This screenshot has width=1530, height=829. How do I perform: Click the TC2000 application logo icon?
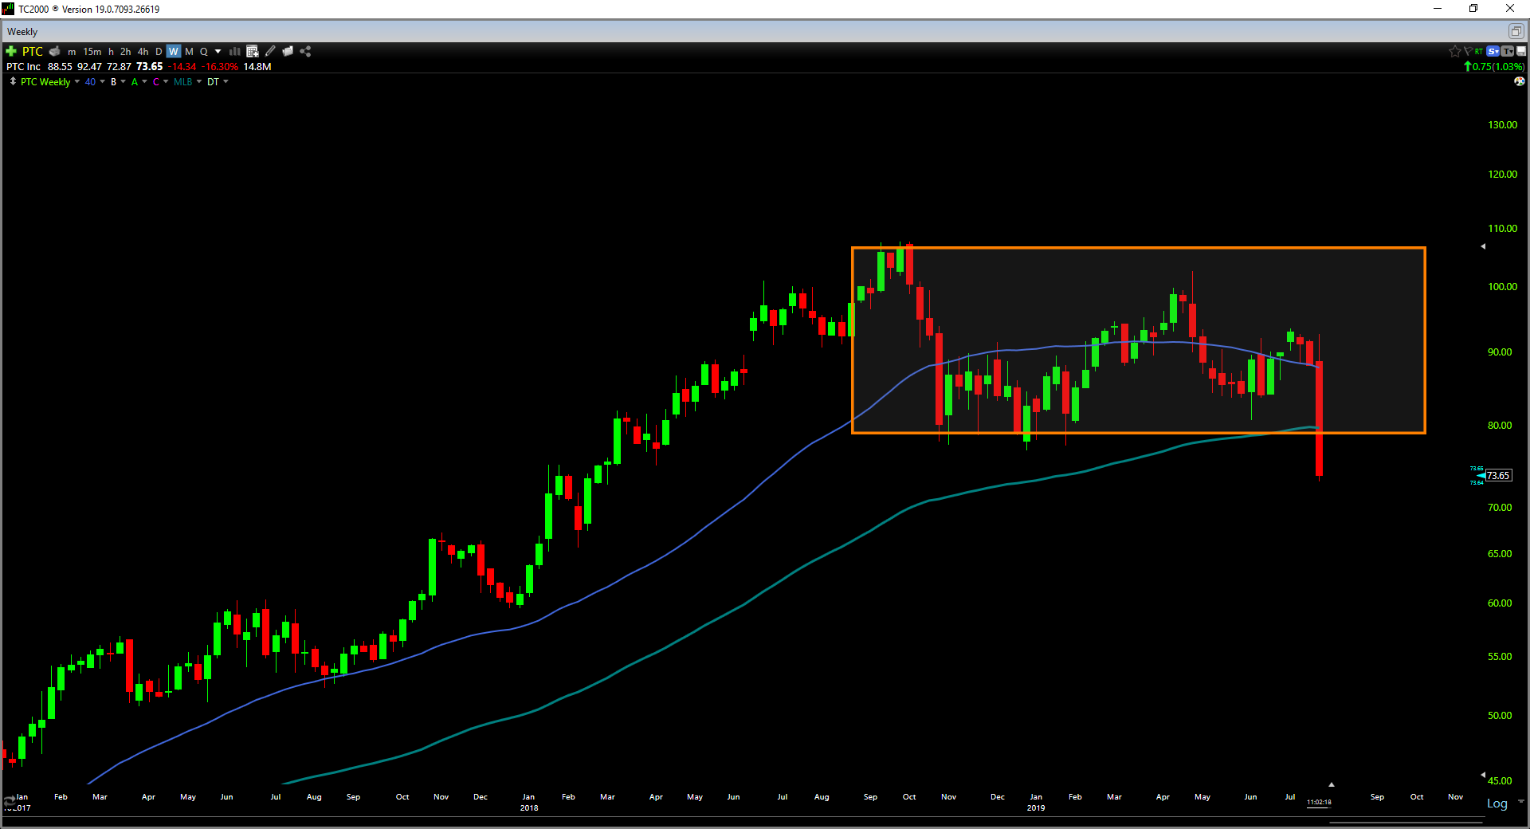coord(8,9)
